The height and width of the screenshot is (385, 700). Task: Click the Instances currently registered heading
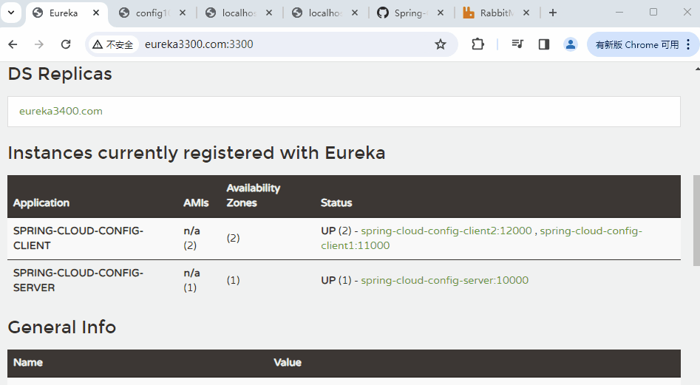click(197, 153)
